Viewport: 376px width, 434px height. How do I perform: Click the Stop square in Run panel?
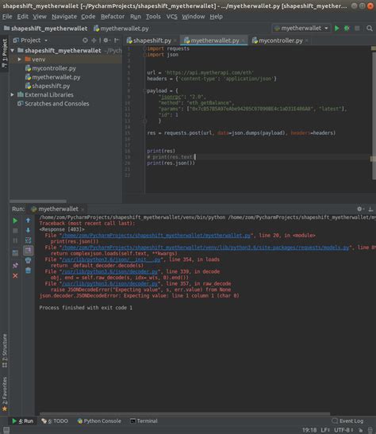15,230
